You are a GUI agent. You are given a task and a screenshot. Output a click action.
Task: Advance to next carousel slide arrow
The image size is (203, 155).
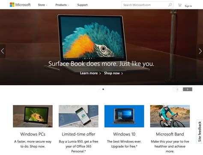[200, 51]
